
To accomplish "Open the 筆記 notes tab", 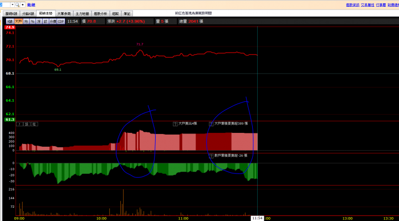I will click(x=127, y=14).
